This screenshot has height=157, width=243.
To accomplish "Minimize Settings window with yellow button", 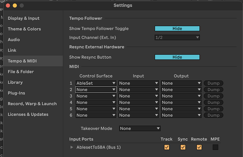I will click(15, 6).
